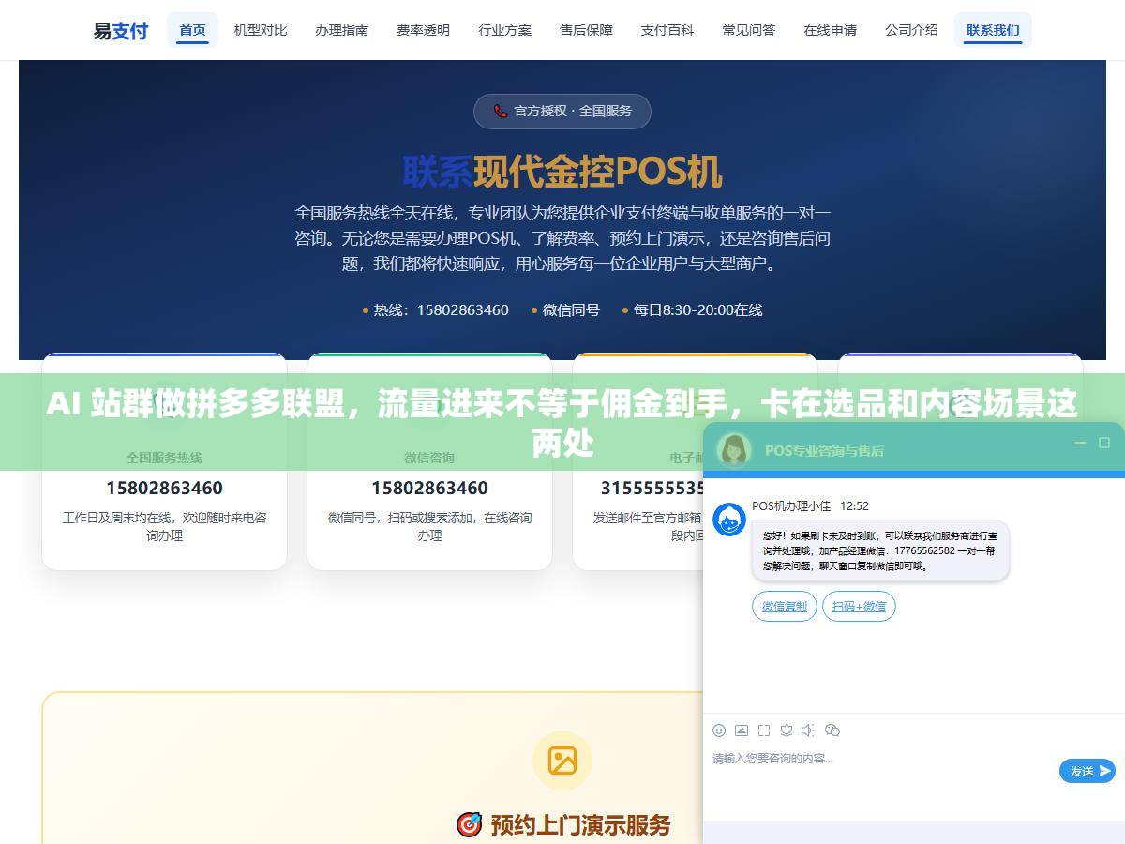Click the rating flower icon in chat
Screen dimensions: 1125x844
tap(787, 731)
